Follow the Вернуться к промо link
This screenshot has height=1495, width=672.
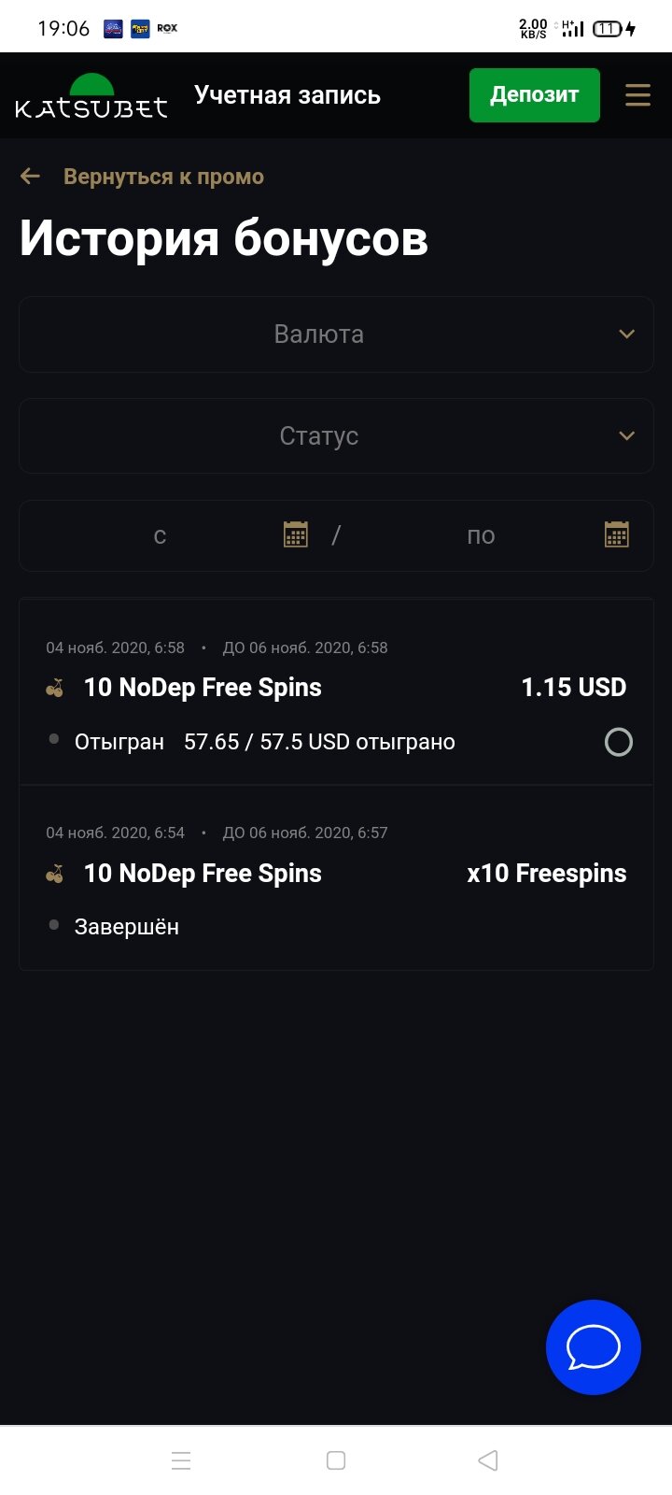[x=163, y=177]
